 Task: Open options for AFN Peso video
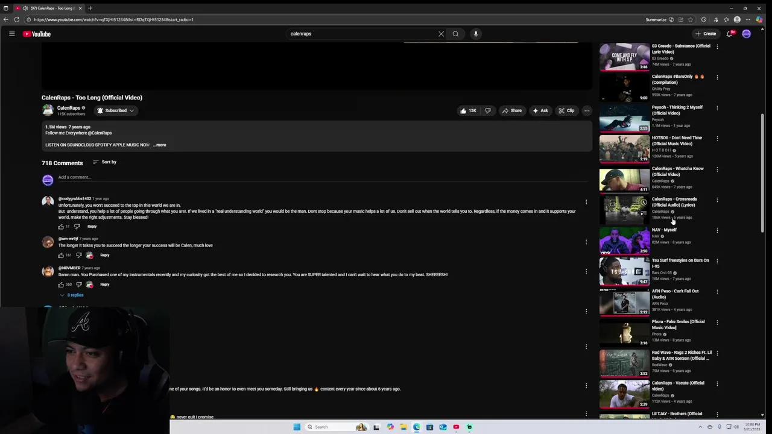(x=717, y=292)
